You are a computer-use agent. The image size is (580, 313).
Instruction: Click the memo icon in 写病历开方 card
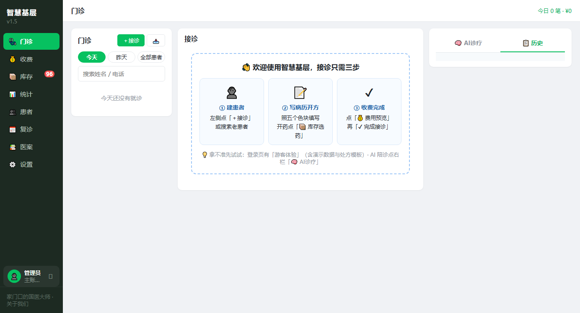tap(300, 92)
